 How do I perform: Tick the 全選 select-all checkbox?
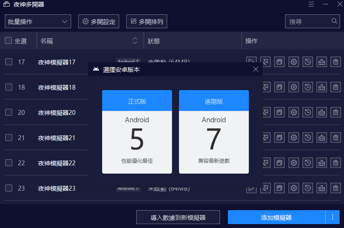pos(8,40)
